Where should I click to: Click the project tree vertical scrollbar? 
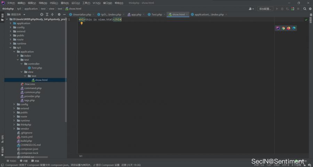pyautogui.click(x=66, y=69)
